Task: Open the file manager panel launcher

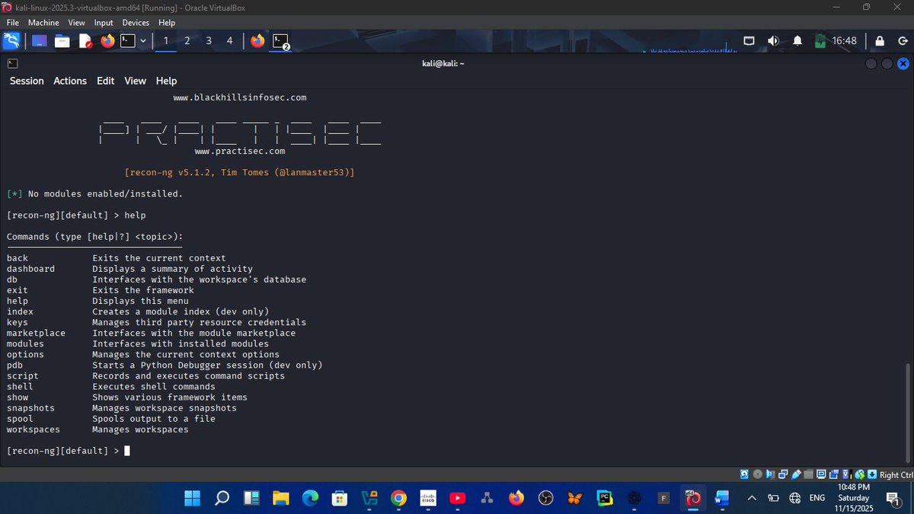Action: 62,41
